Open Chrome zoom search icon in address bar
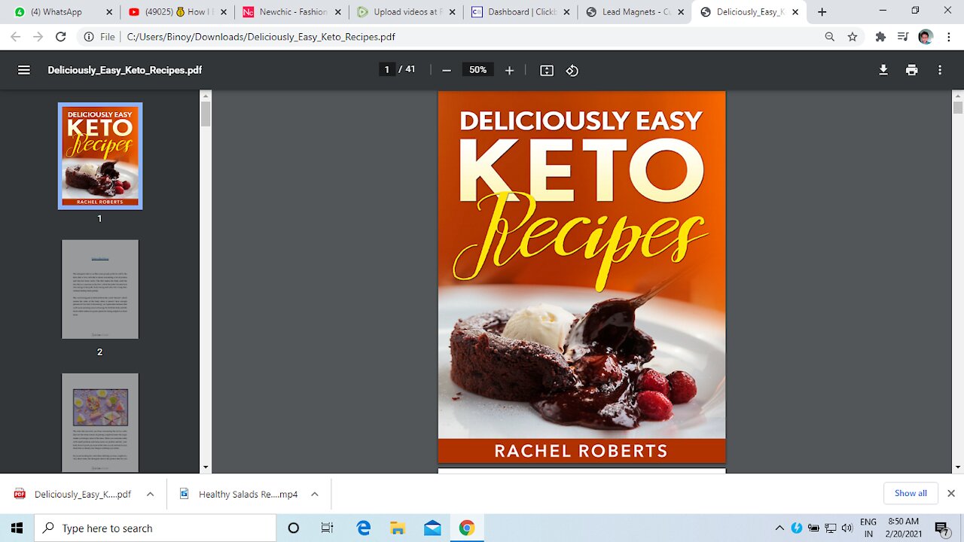This screenshot has height=542, width=964. click(829, 37)
